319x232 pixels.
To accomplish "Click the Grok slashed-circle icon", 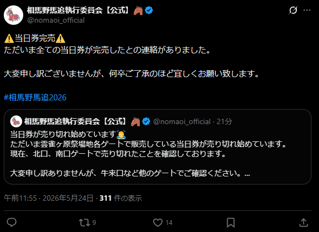I will click(x=293, y=10).
